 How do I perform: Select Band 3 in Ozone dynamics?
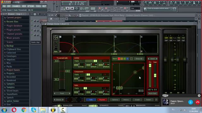pos(125,59)
